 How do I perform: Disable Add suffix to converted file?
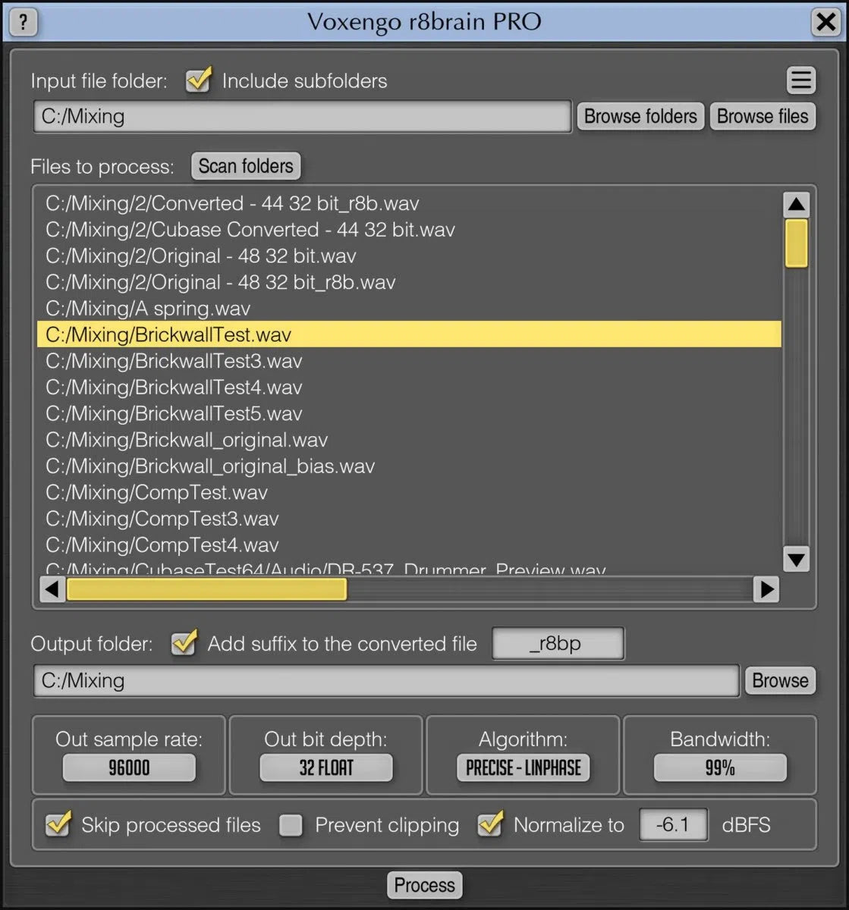[184, 643]
